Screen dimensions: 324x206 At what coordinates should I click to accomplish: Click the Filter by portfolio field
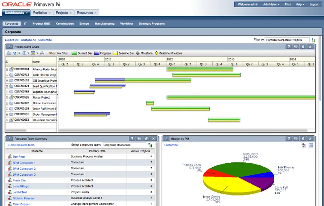click(x=287, y=40)
